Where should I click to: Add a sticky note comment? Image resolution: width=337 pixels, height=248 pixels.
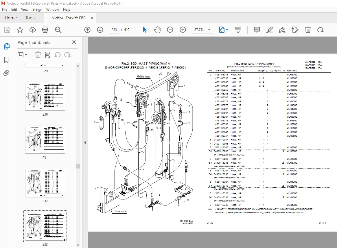click(257, 30)
